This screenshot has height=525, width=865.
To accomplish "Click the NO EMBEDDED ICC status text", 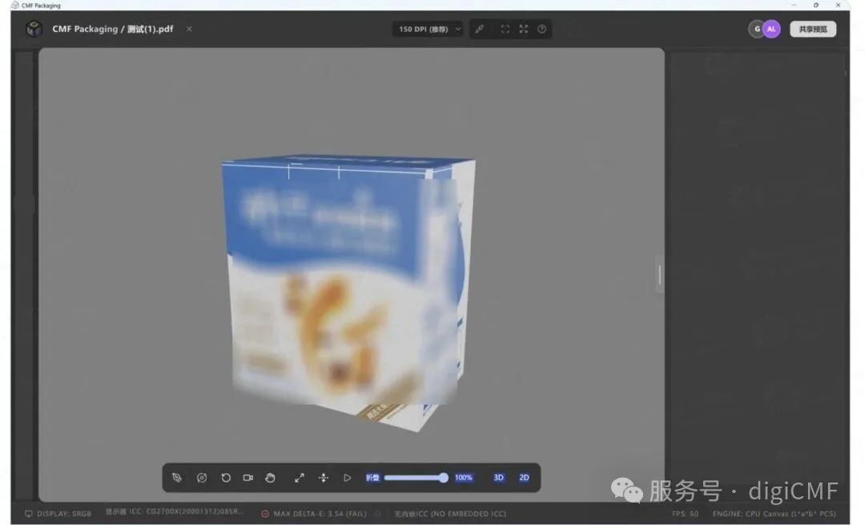I will click(x=450, y=514).
